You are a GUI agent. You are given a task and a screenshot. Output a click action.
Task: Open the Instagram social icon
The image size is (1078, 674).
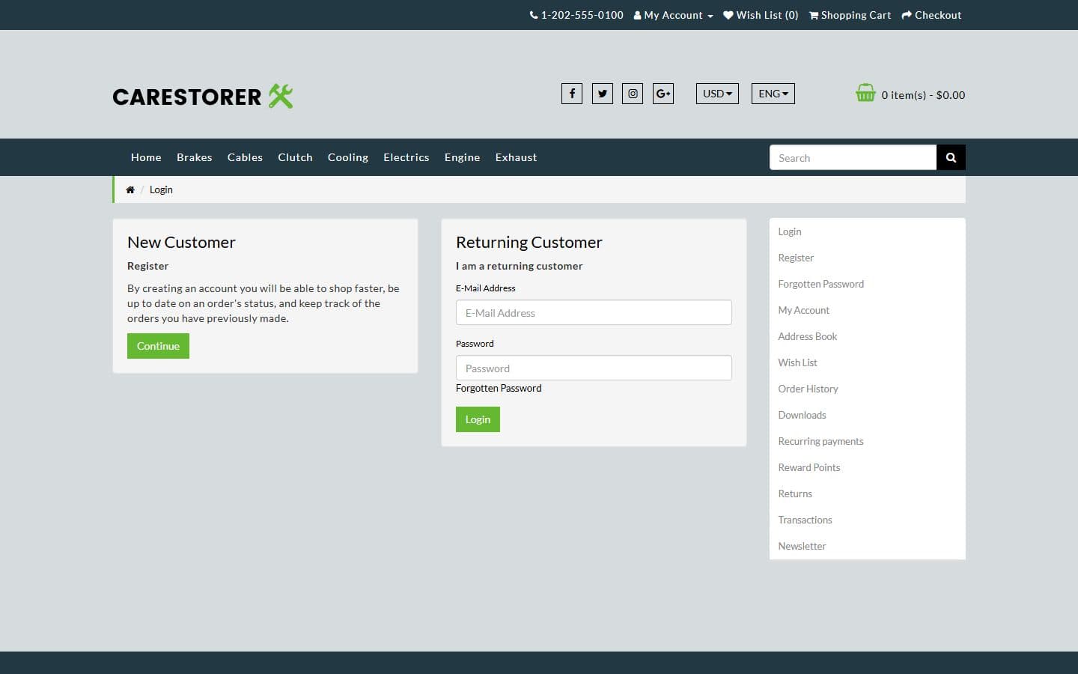pyautogui.click(x=633, y=94)
